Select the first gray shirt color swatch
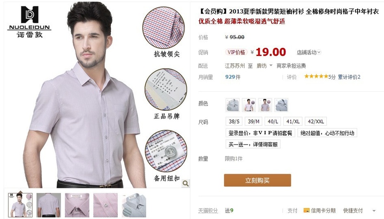This screenshot has height=219, width=384. tap(232, 105)
